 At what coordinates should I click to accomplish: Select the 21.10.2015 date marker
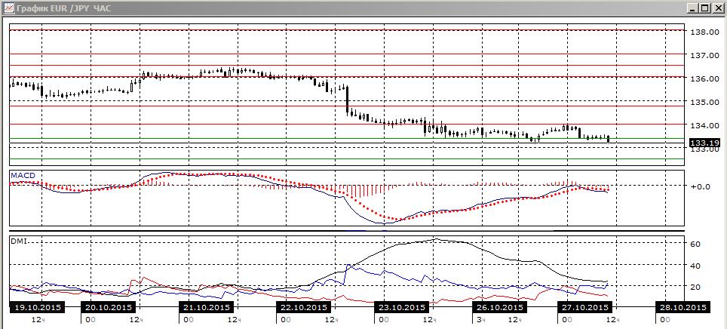click(205, 308)
